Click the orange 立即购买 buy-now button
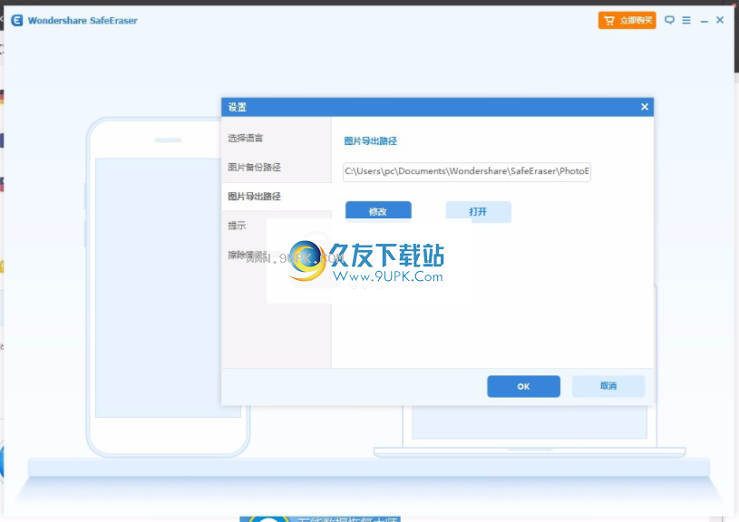 [x=627, y=20]
